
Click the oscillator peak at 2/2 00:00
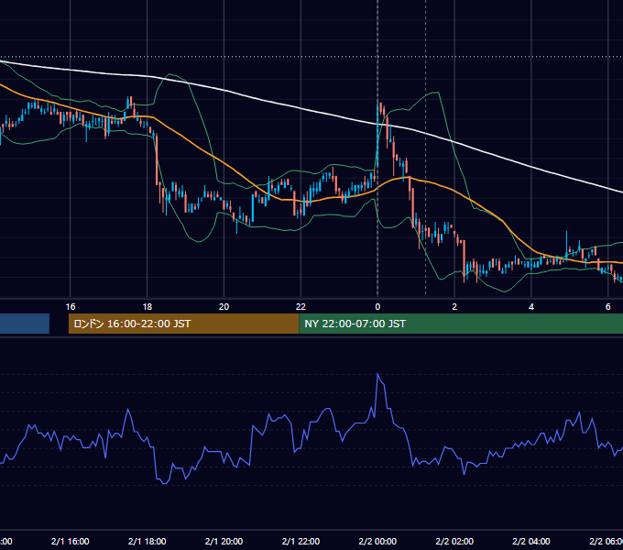click(x=377, y=374)
